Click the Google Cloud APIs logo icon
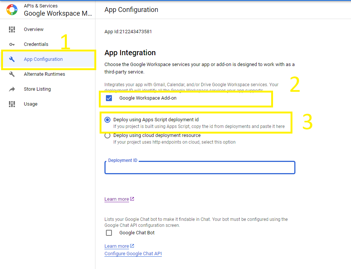The height and width of the screenshot is (269, 351). pyautogui.click(x=12, y=10)
